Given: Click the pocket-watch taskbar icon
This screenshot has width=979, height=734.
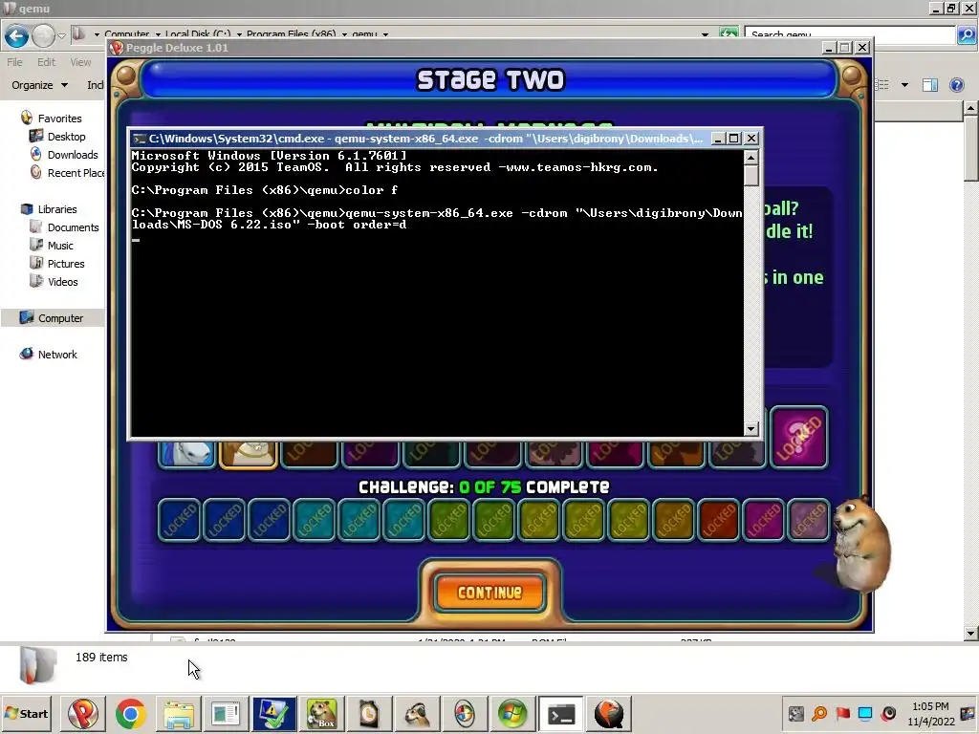Looking at the screenshot, I should click(369, 713).
